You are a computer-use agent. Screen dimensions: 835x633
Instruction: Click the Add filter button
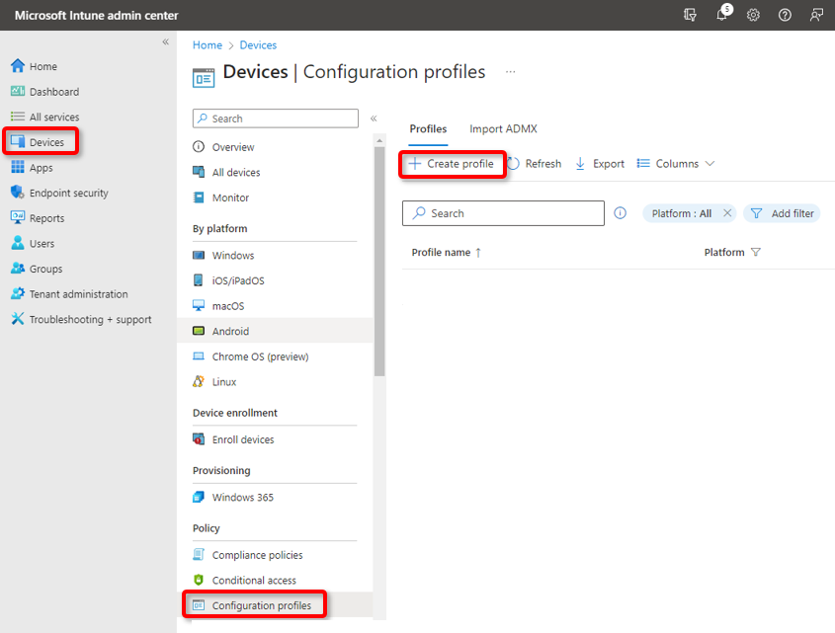(782, 213)
